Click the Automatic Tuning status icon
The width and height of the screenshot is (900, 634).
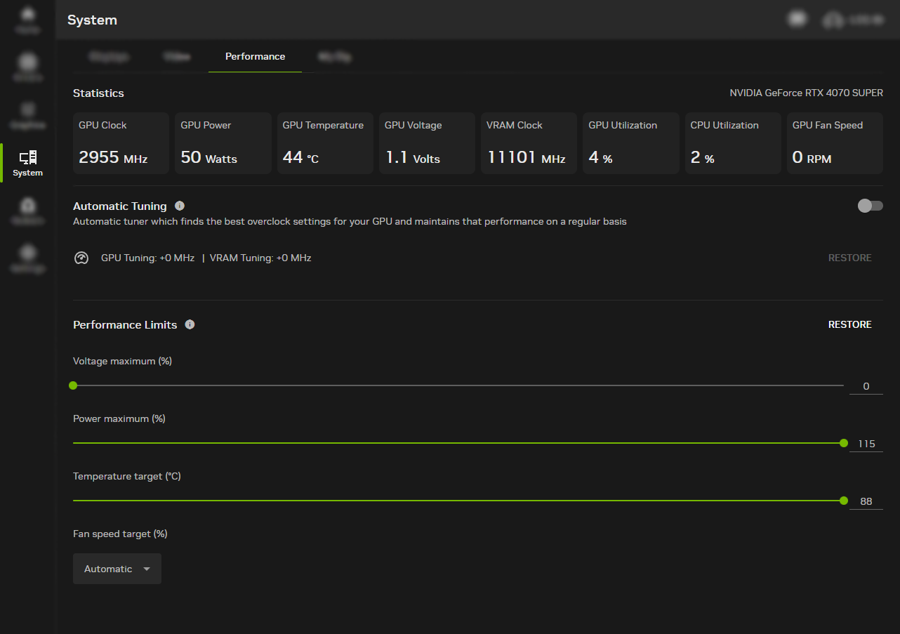pyautogui.click(x=81, y=258)
